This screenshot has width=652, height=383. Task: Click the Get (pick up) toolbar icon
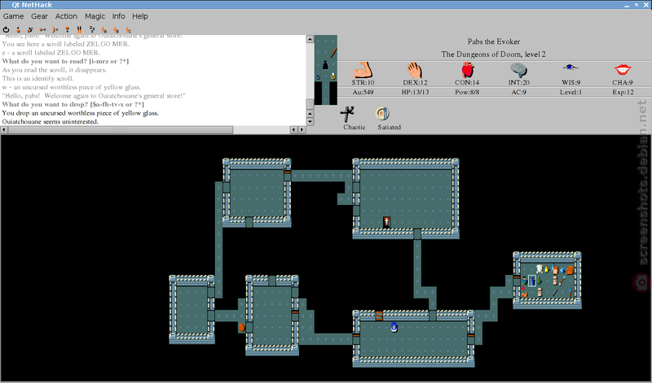[18, 29]
